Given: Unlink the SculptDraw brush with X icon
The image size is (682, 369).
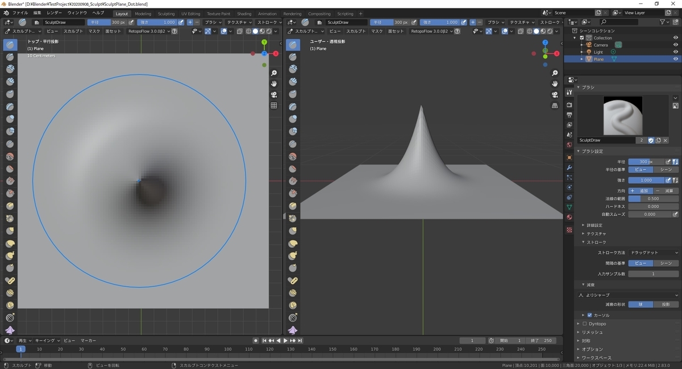Looking at the screenshot, I should [665, 140].
